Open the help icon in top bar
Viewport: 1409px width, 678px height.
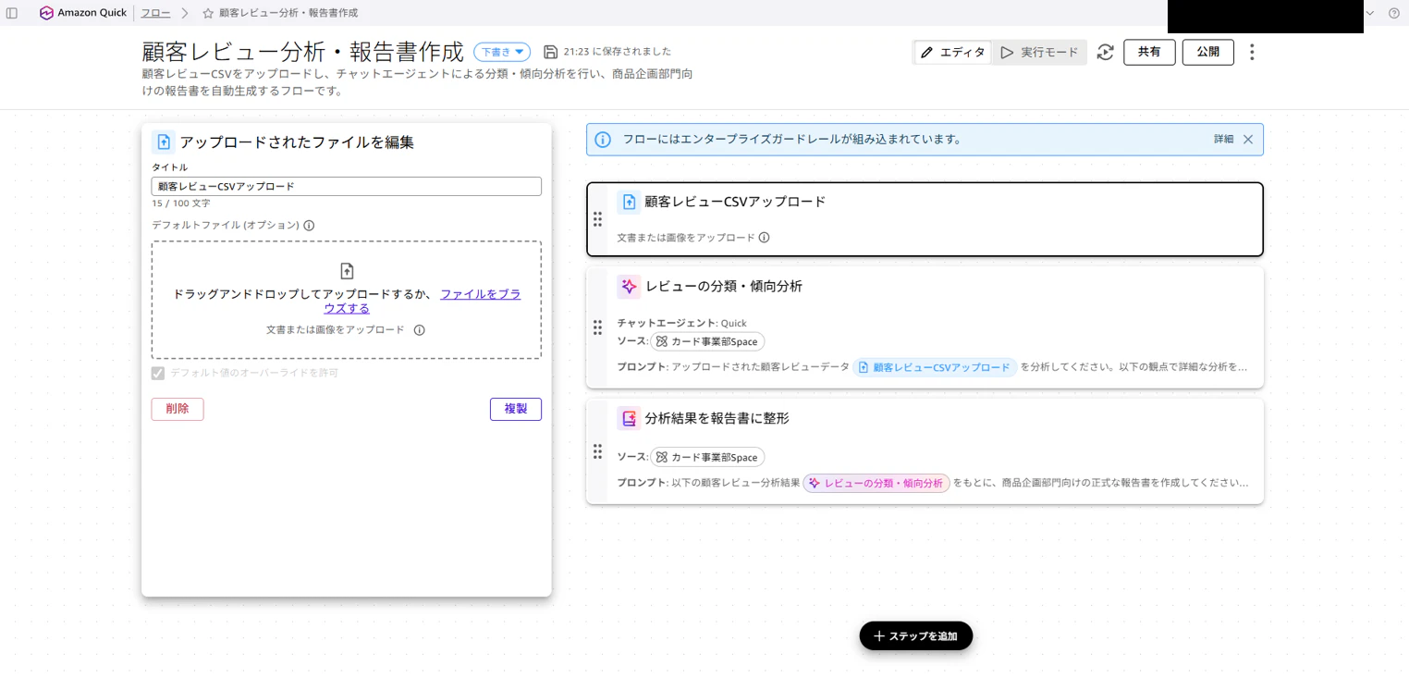(x=1394, y=13)
